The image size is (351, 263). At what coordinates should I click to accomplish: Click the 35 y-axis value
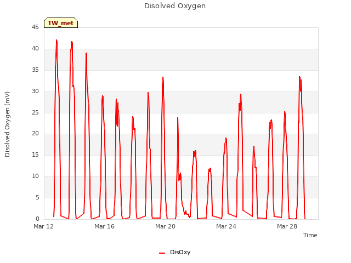tap(35, 70)
